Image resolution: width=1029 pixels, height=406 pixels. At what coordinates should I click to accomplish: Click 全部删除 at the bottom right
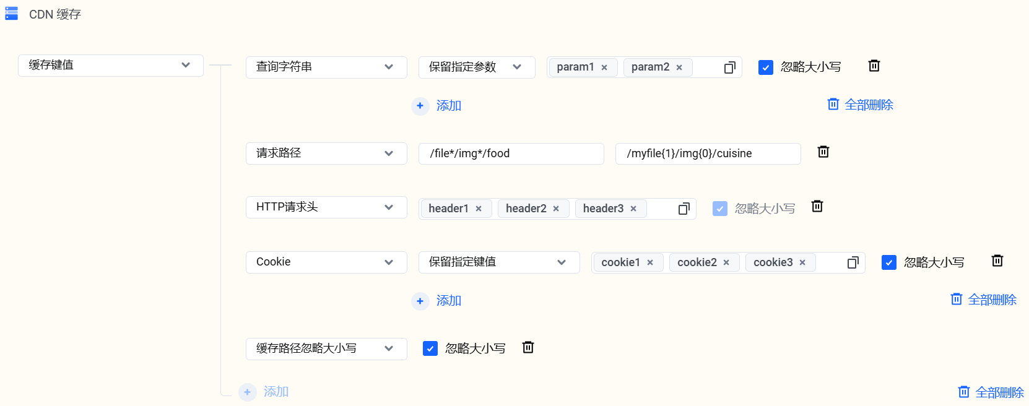[991, 392]
